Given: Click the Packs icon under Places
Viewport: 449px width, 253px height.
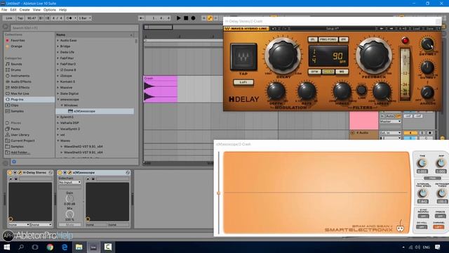Looking at the screenshot, I should coord(8,129).
